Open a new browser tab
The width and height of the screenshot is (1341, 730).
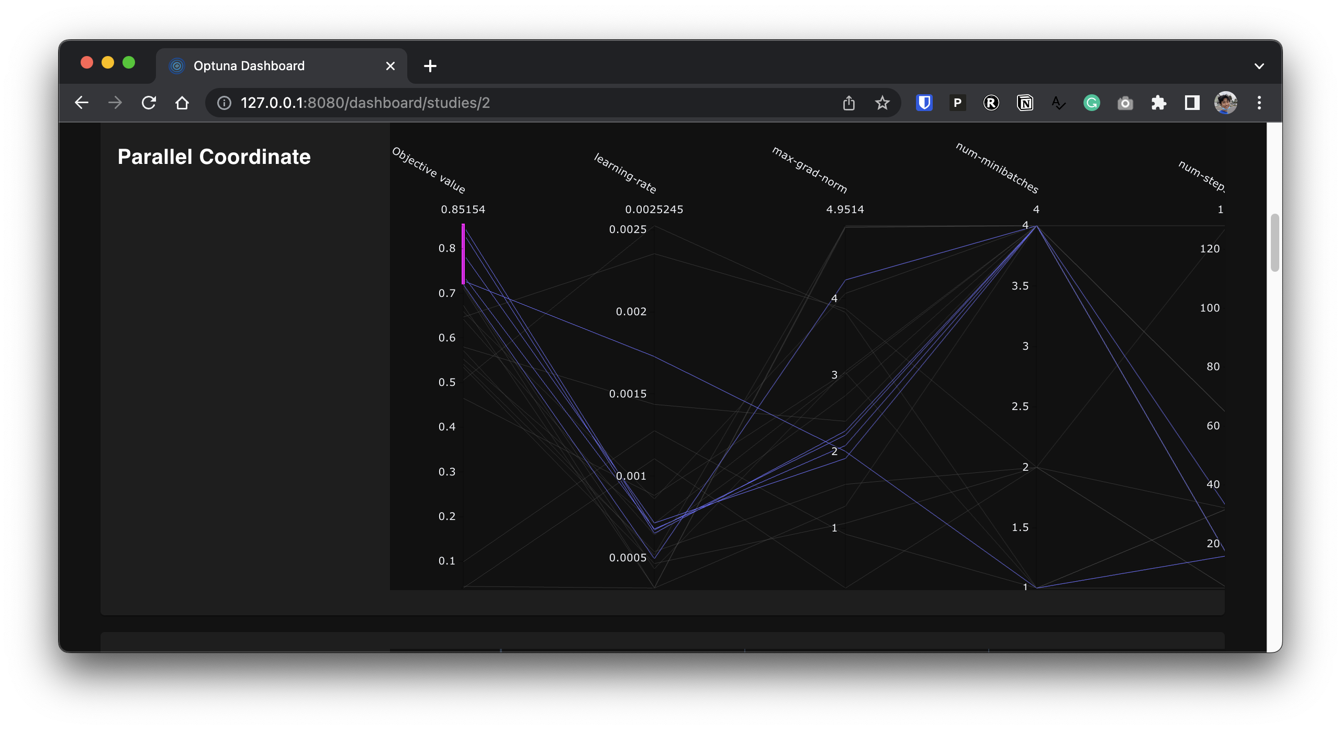pyautogui.click(x=429, y=65)
